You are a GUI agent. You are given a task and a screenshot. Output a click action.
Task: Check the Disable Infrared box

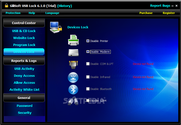[88, 77]
